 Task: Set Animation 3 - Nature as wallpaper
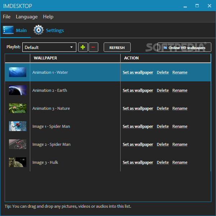pos(138,109)
